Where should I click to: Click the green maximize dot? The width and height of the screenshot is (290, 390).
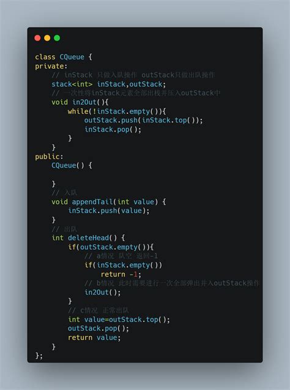tap(57, 38)
